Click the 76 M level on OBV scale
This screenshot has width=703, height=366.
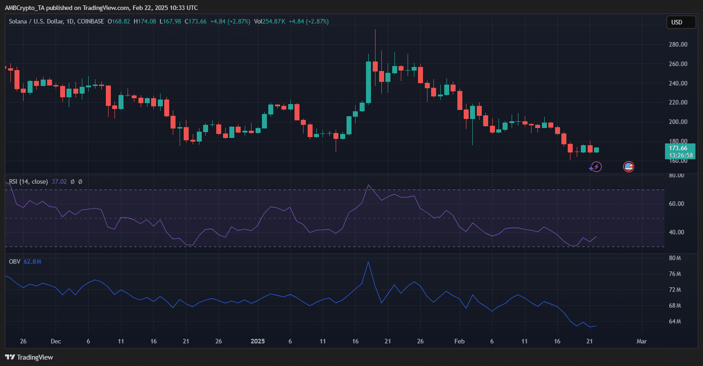click(675, 274)
